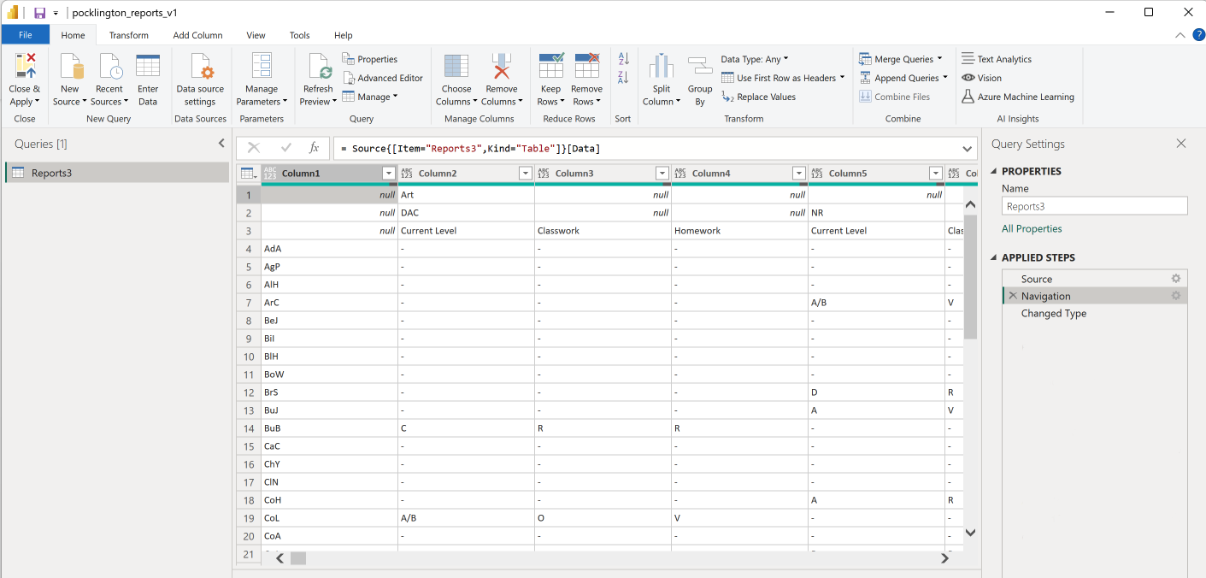This screenshot has width=1206, height=578.
Task: Open query Properties
Action: click(x=370, y=59)
